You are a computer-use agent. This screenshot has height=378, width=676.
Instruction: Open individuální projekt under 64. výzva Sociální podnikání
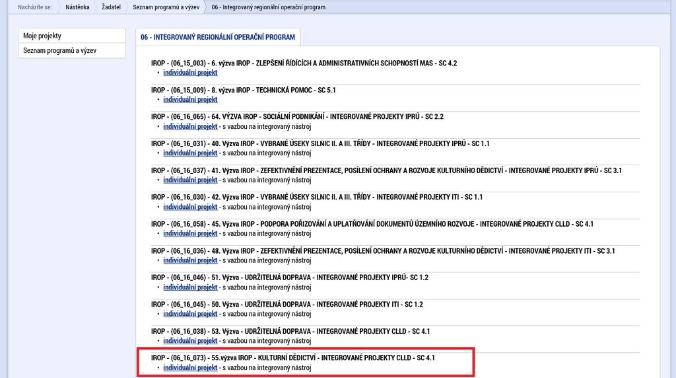190,126
